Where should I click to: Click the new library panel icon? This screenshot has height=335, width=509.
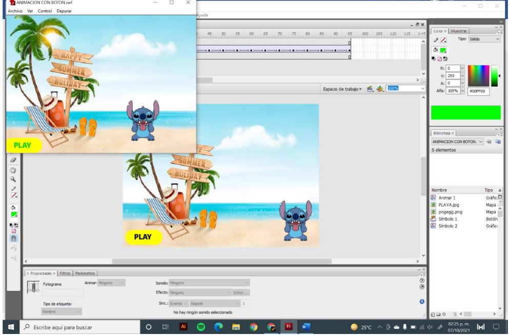[x=498, y=142]
